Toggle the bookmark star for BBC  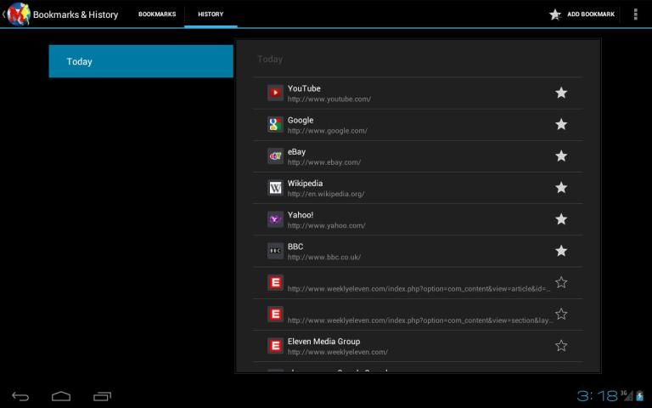click(561, 251)
